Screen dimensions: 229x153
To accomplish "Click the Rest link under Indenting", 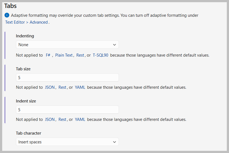I will 80,55.
